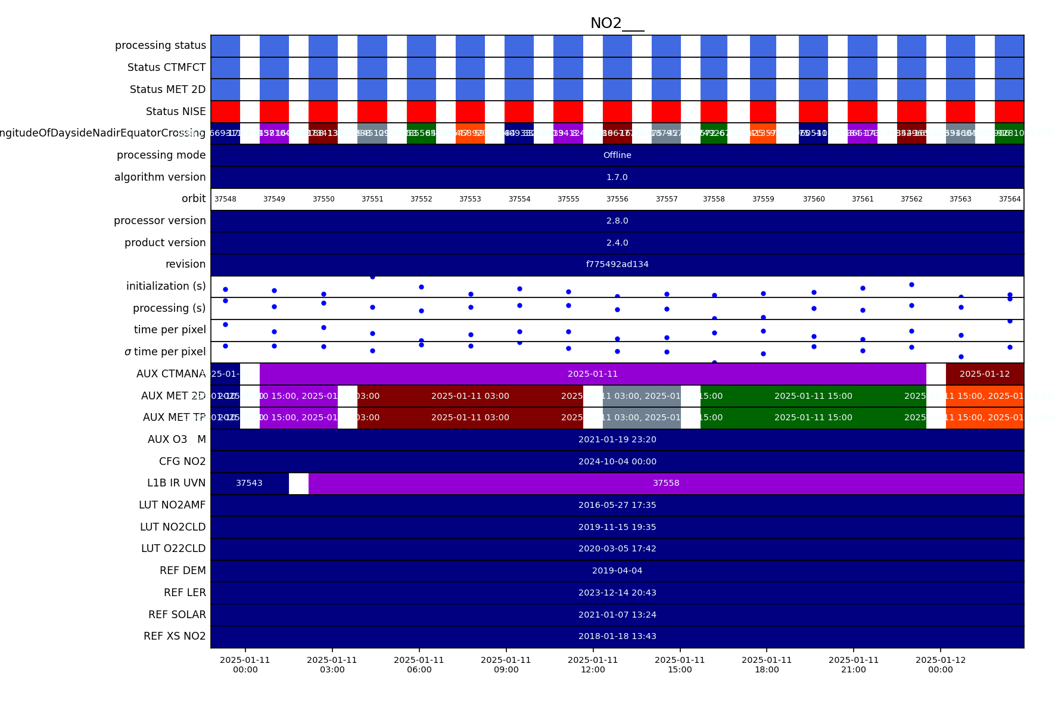Click the REF XS NO2 row label

[x=175, y=636]
